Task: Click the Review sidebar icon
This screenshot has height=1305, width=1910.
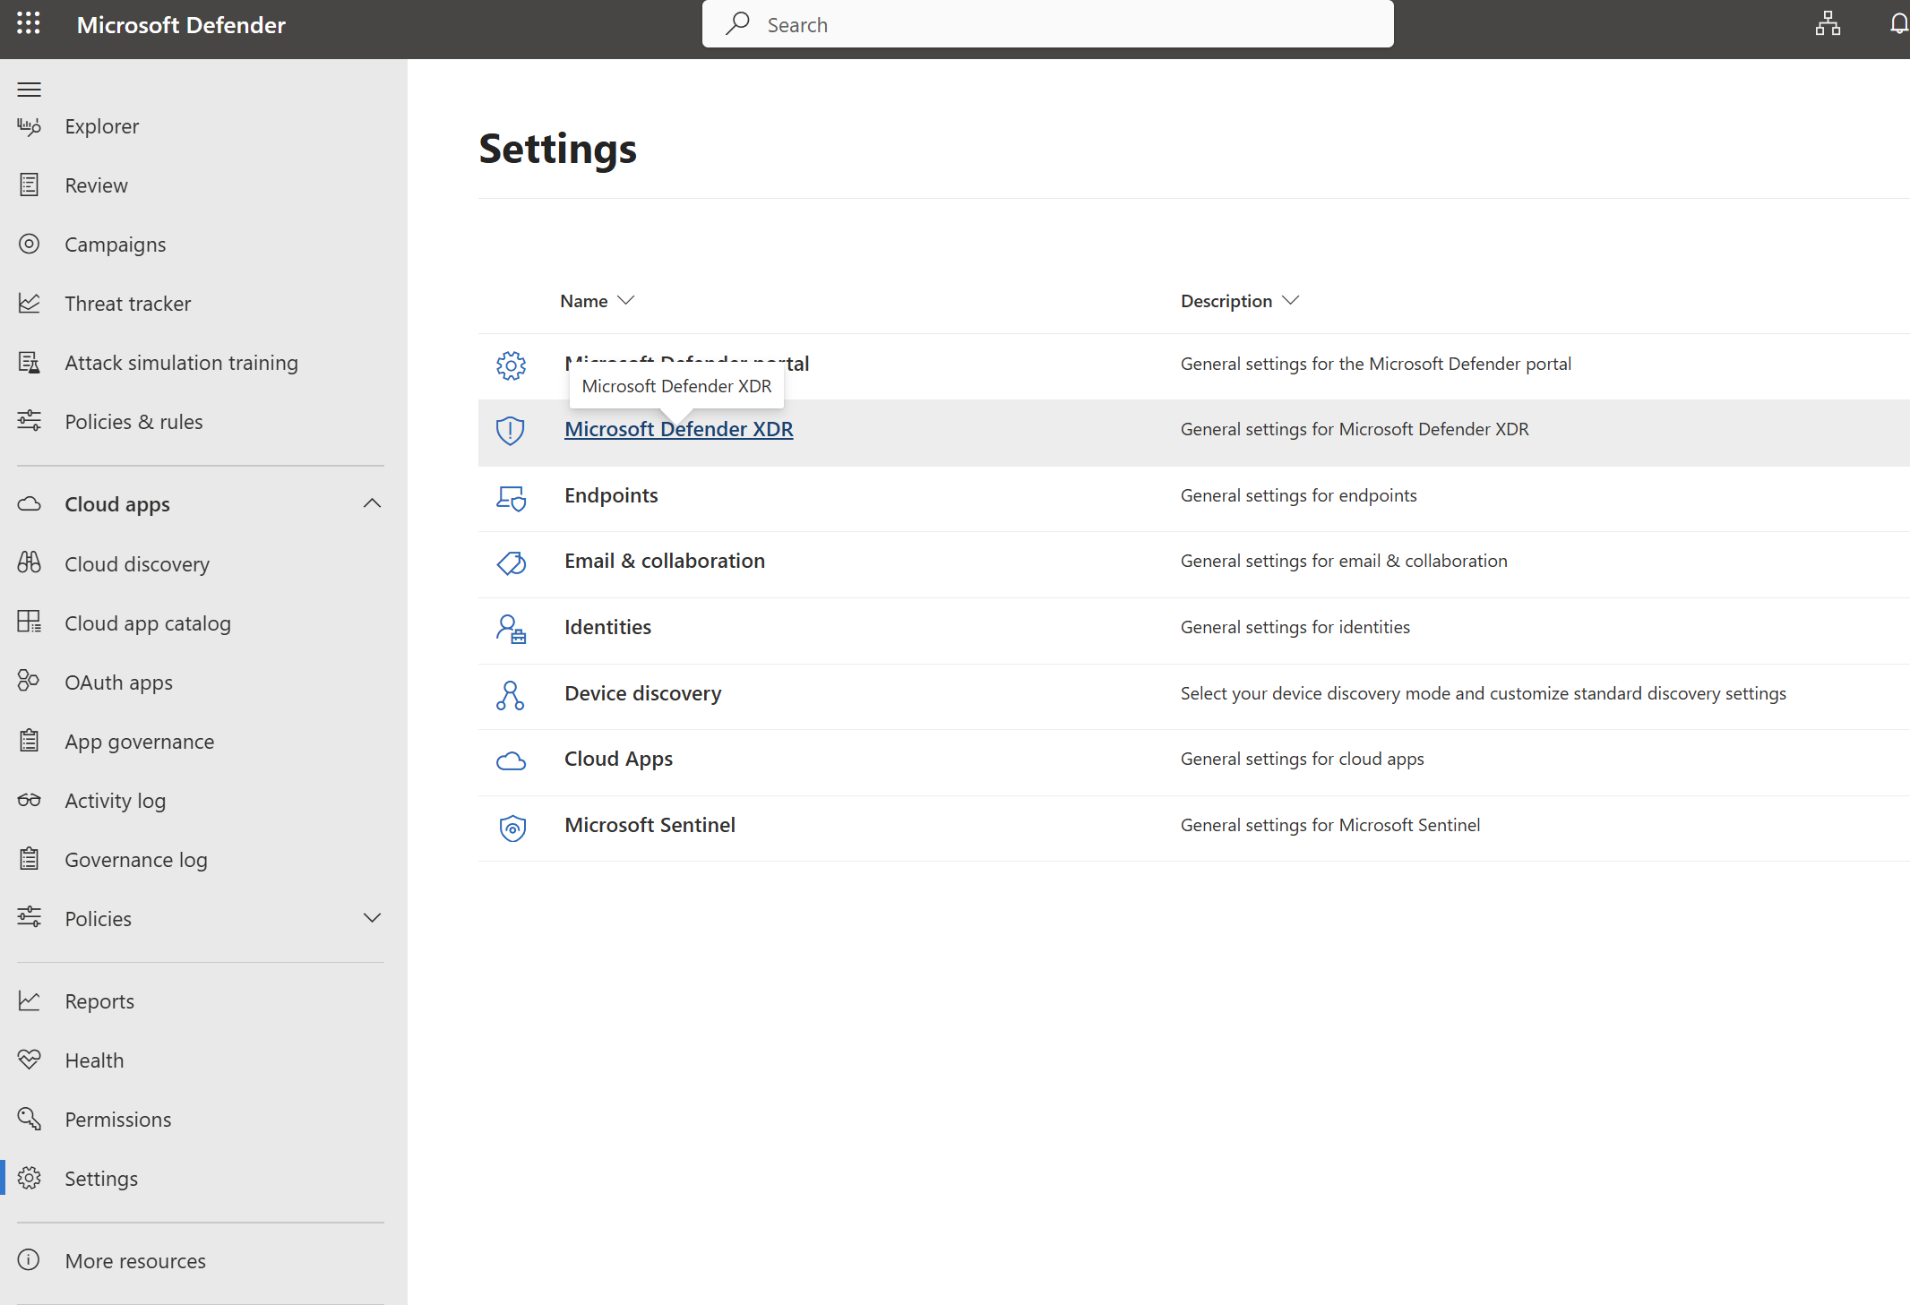Action: 30,185
